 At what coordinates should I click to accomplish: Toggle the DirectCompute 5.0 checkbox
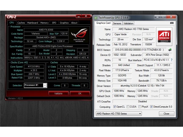point(151,106)
